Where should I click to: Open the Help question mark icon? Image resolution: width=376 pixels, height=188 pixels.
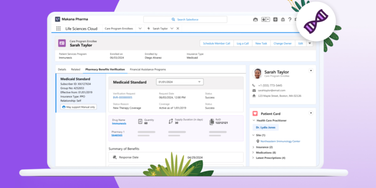coord(290,20)
